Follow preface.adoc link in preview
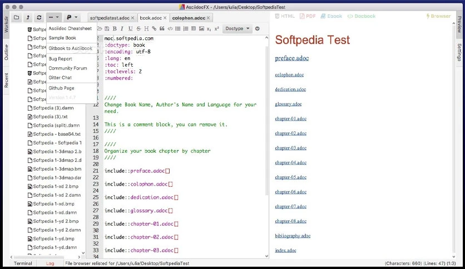465x269 pixels. 292,58
